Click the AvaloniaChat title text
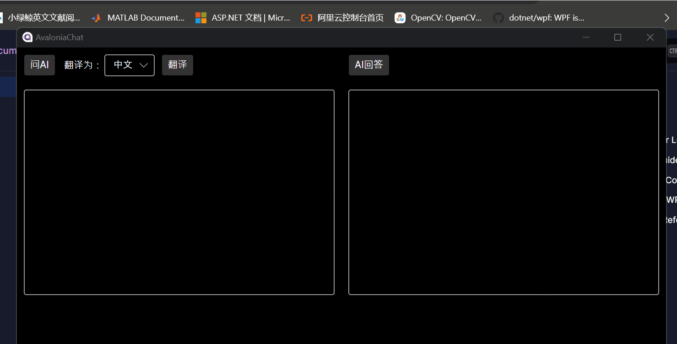Viewport: 677px width, 344px height. click(x=60, y=37)
